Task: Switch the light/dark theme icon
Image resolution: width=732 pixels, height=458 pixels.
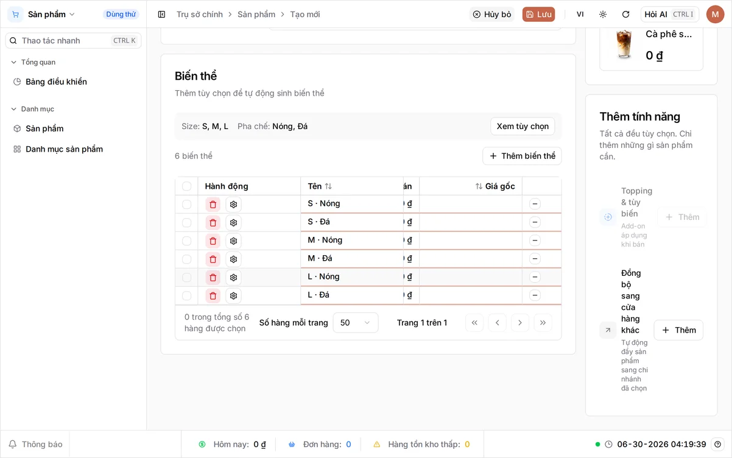Action: tap(603, 14)
